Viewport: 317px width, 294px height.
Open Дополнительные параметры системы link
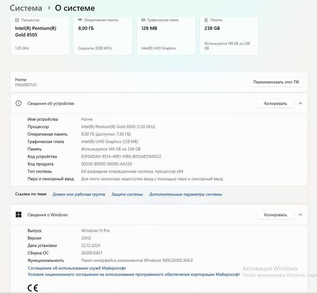(x=186, y=194)
